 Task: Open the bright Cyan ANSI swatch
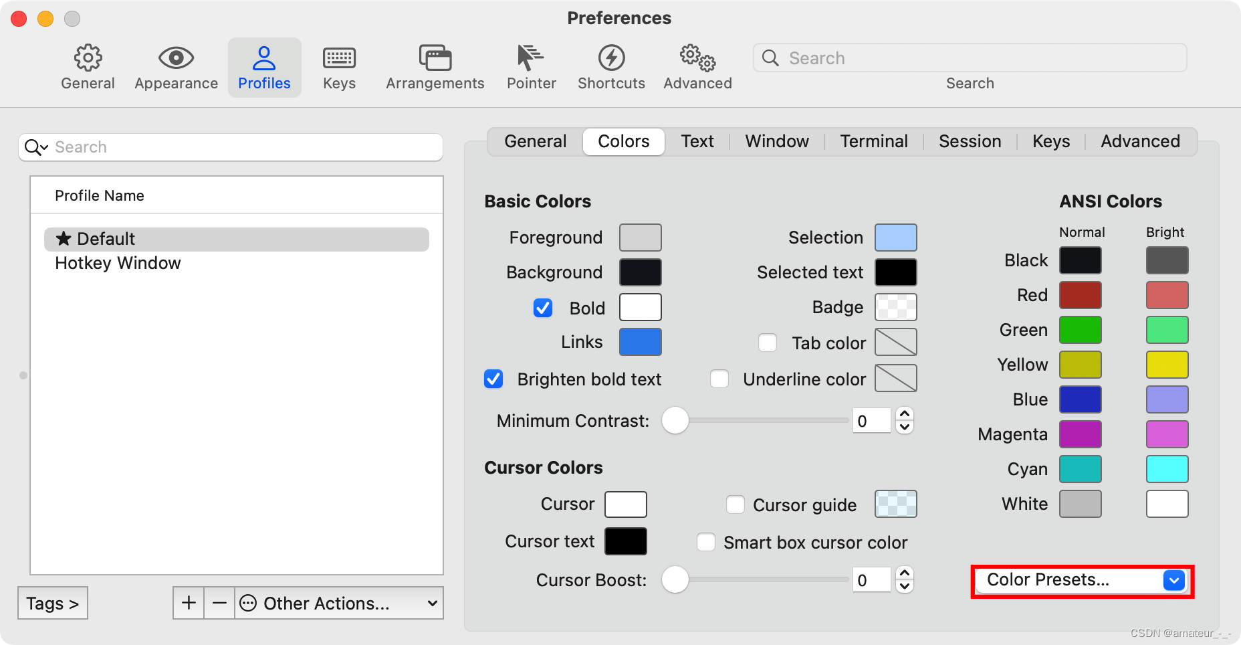click(1167, 469)
